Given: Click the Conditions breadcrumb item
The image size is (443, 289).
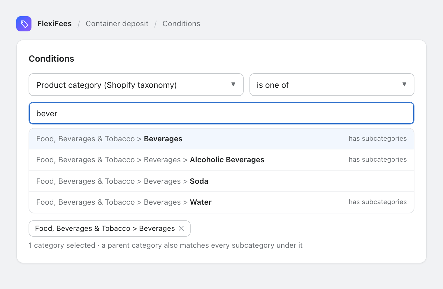Looking at the screenshot, I should pyautogui.click(x=181, y=24).
